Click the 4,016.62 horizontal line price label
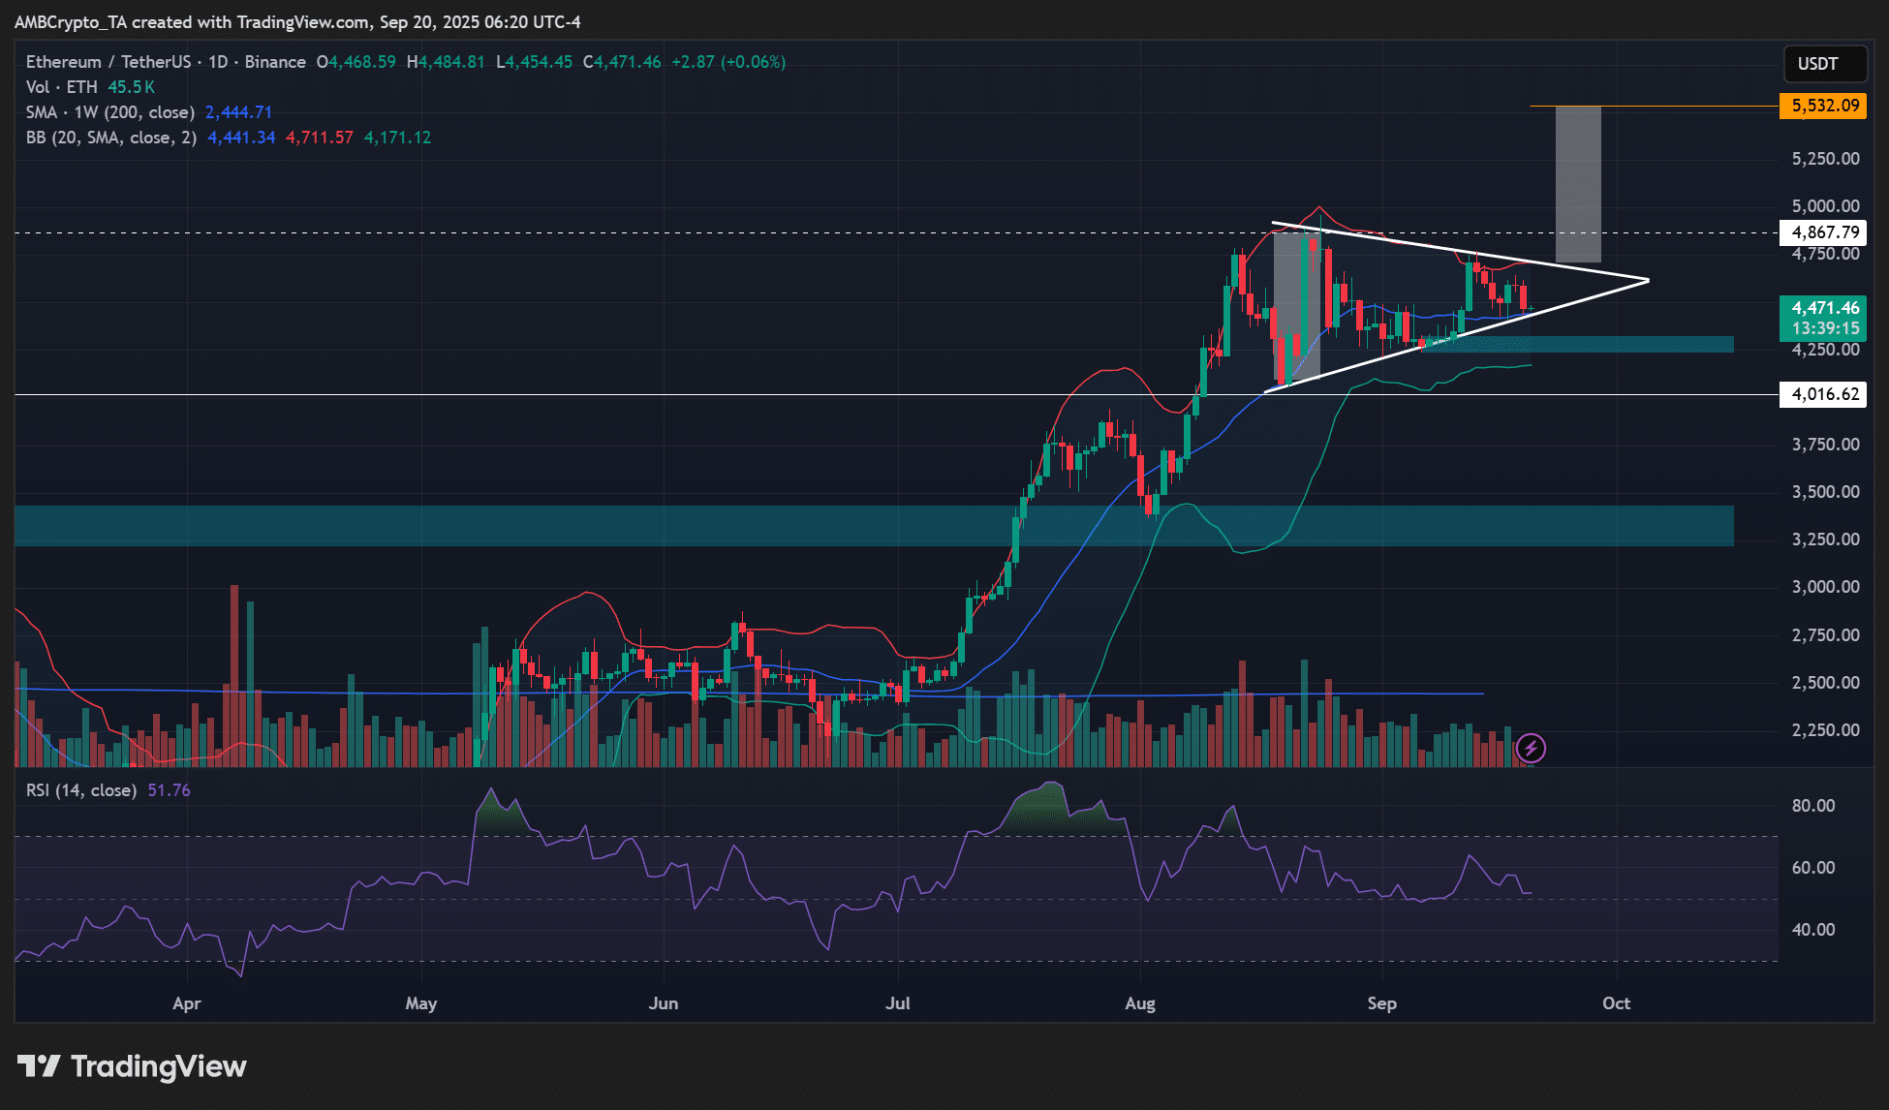The image size is (1889, 1110). (x=1823, y=394)
